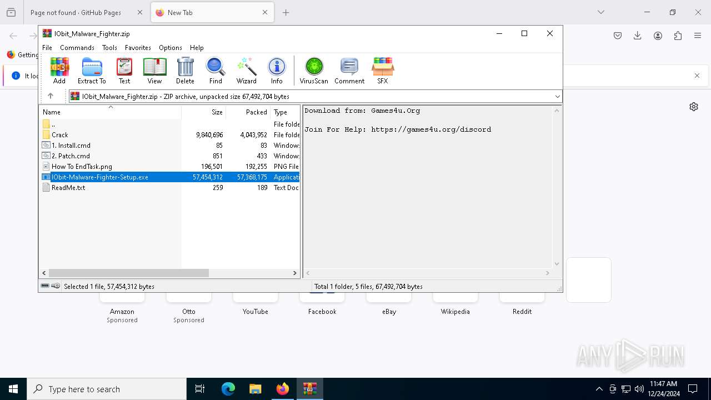Click the comment pane vertical scrollbar down arrow

[557, 264]
